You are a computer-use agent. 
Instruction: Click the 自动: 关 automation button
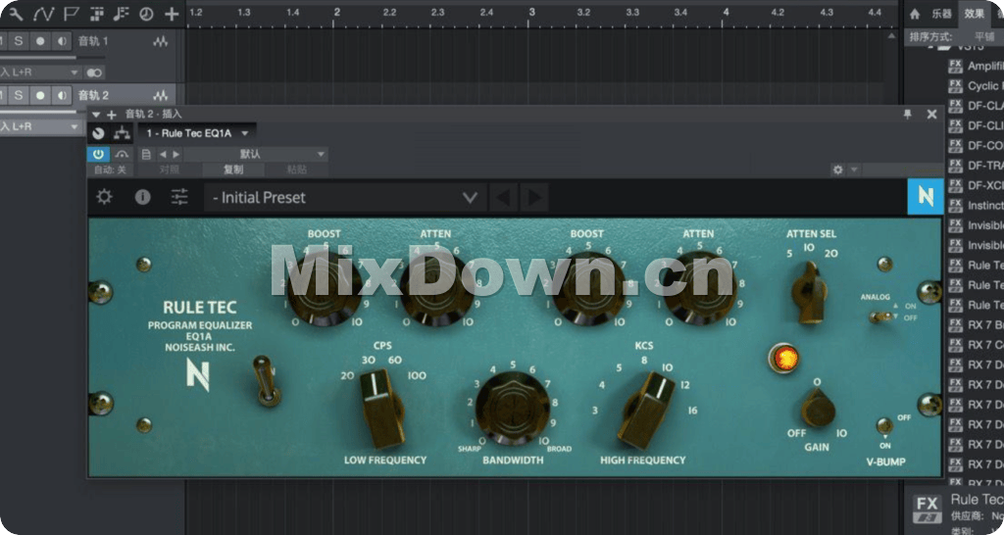point(110,170)
